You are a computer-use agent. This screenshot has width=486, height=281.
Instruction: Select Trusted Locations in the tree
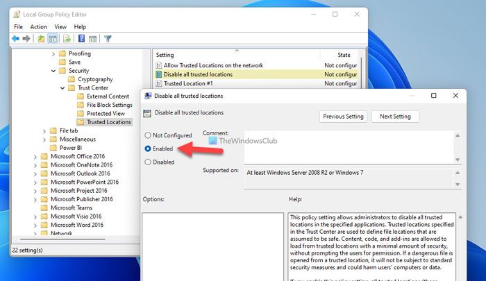pyautogui.click(x=109, y=122)
